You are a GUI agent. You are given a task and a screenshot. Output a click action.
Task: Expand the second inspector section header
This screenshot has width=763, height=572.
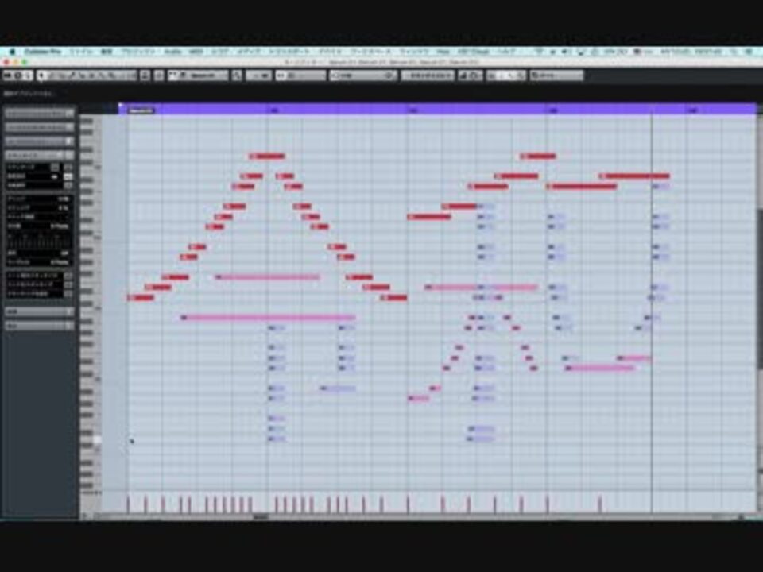coord(40,127)
